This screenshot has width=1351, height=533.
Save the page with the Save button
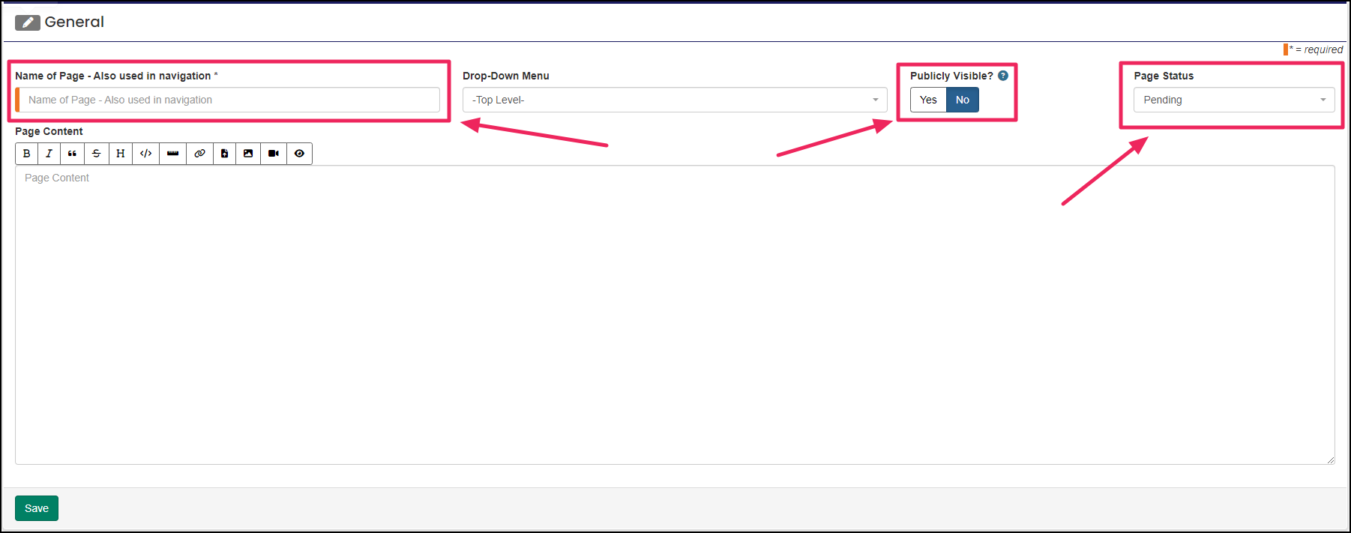[x=37, y=508]
